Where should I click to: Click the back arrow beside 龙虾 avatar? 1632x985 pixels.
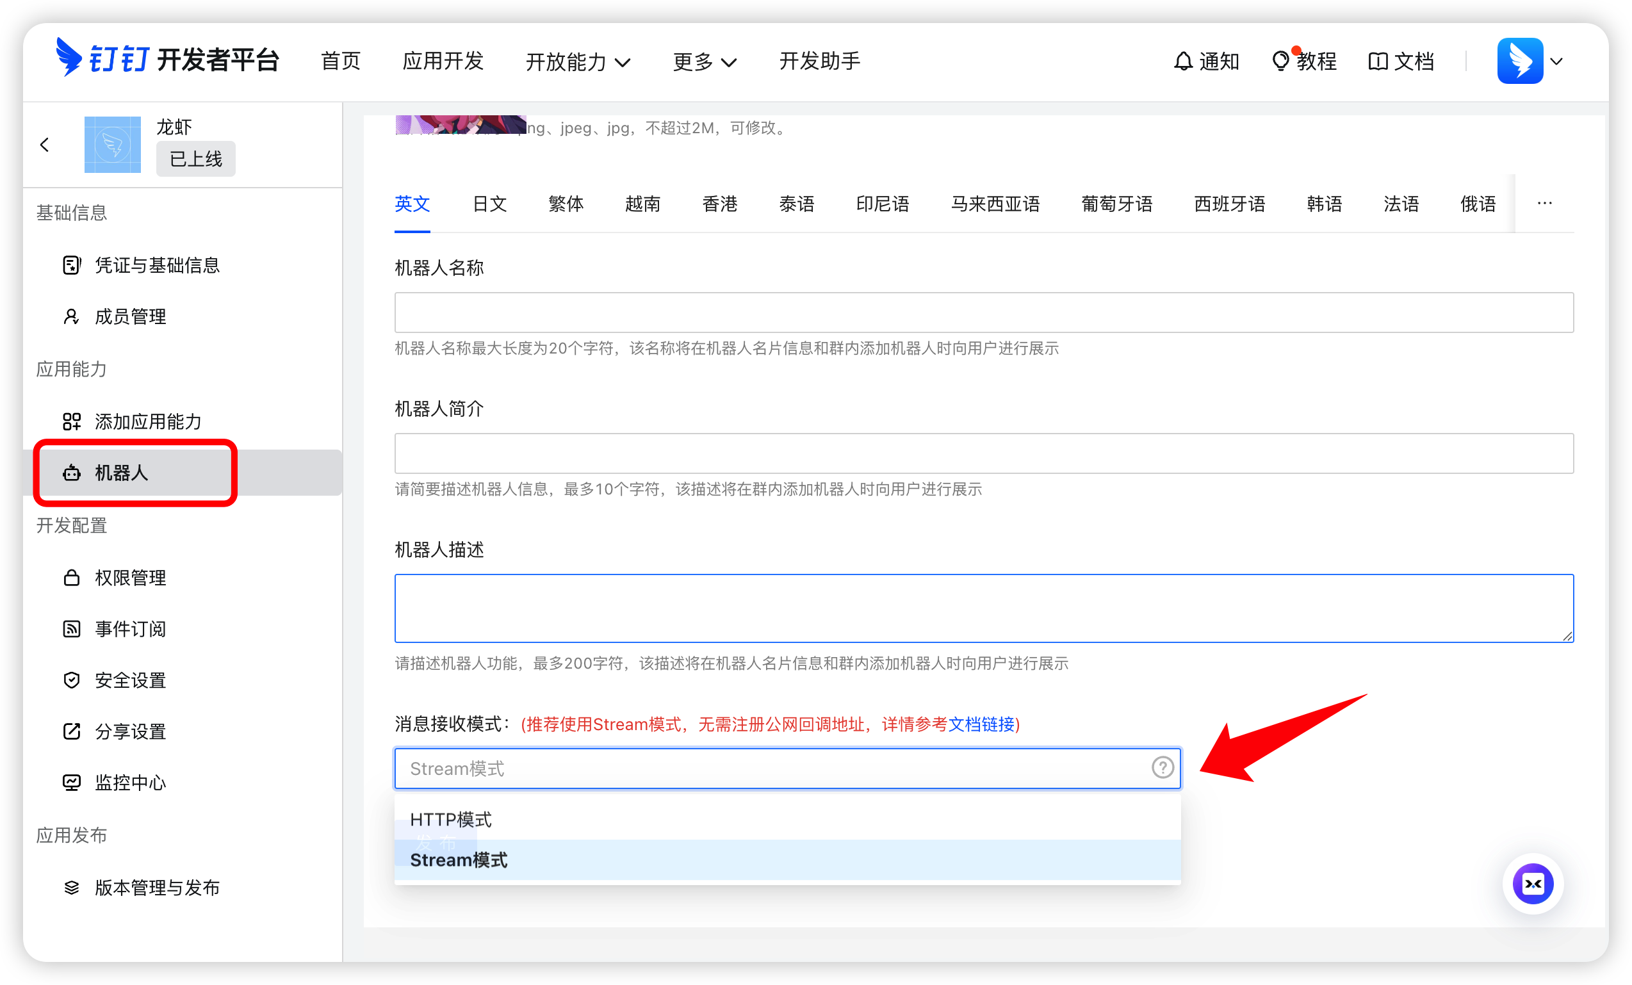[x=45, y=144]
